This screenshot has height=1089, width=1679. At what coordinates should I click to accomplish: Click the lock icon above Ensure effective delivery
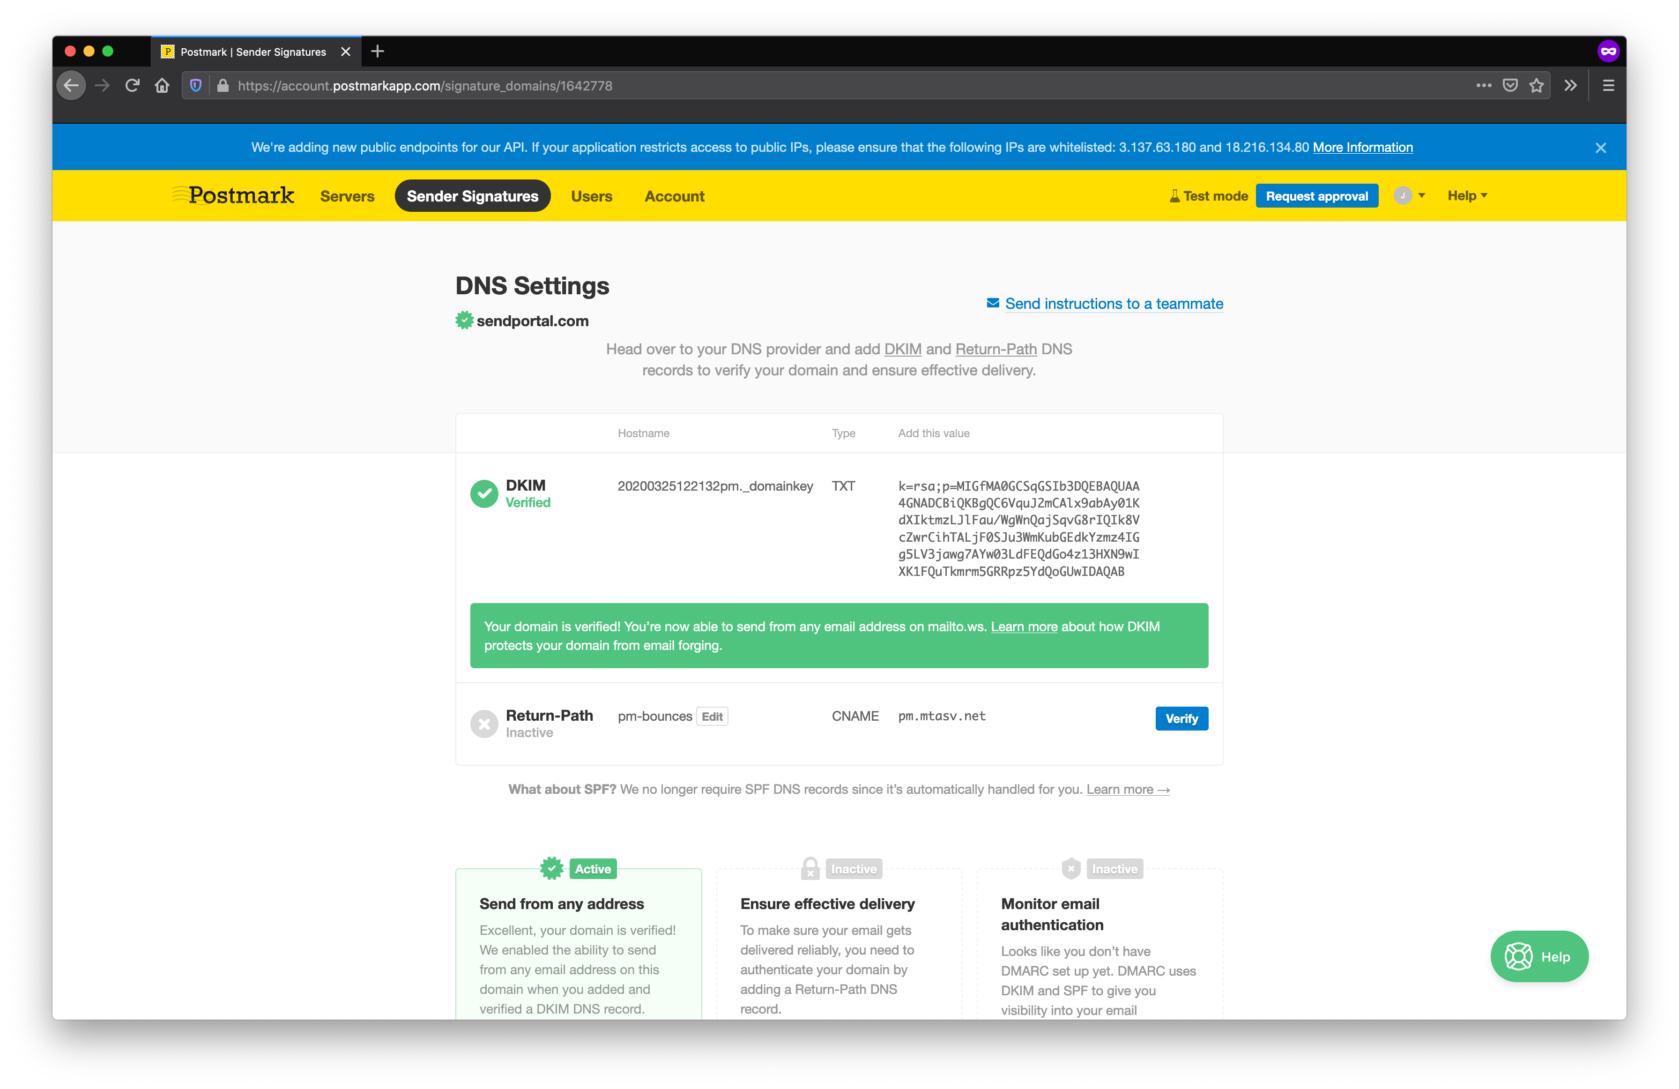click(810, 868)
